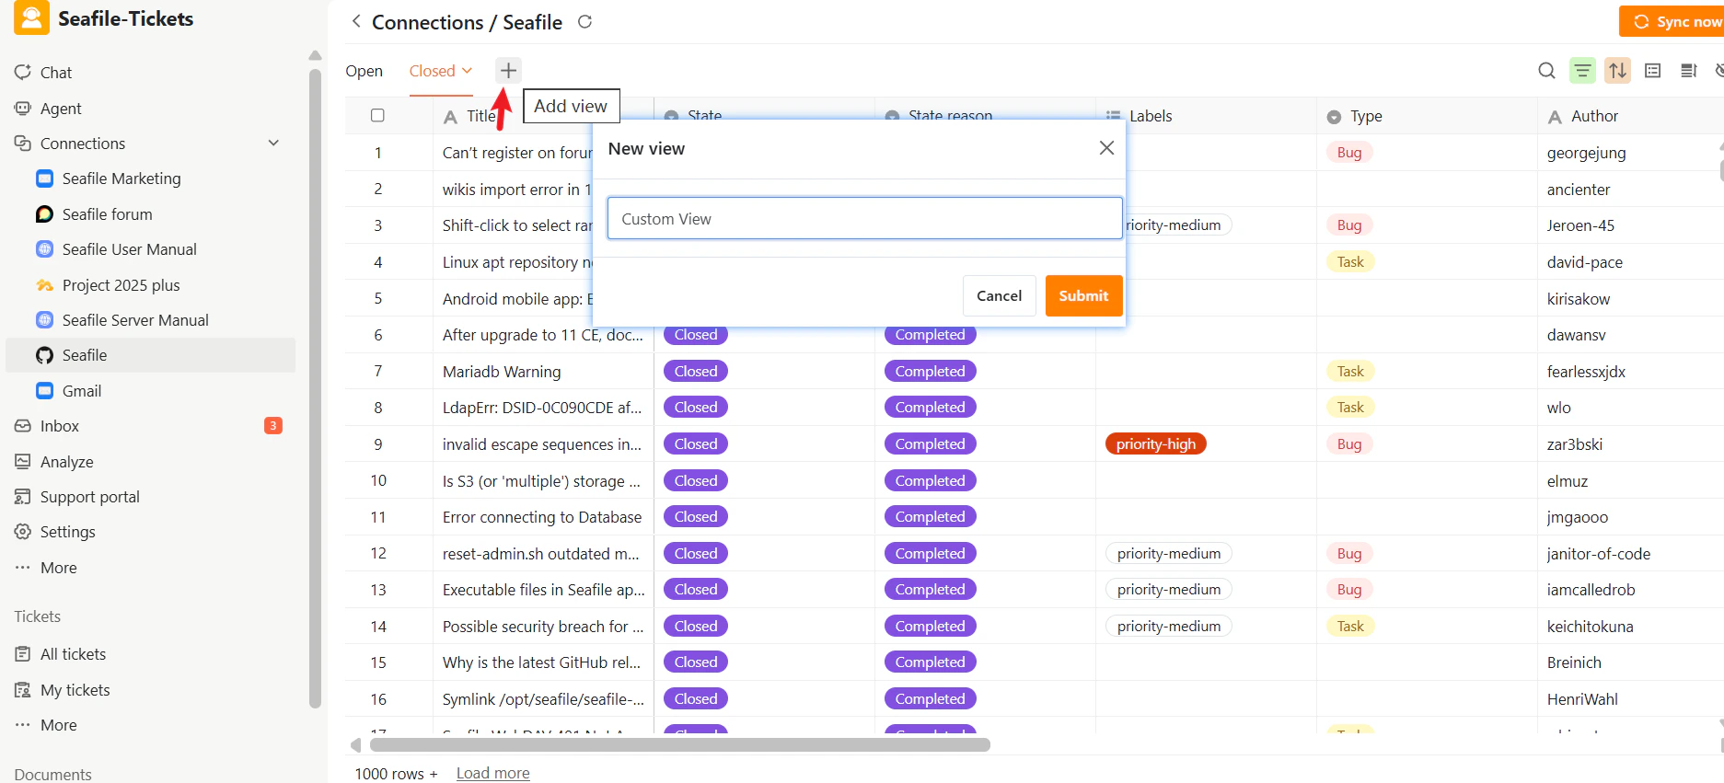This screenshot has width=1724, height=783.
Task: Click the Bug tag for iamcalledrob
Action: [1349, 590]
